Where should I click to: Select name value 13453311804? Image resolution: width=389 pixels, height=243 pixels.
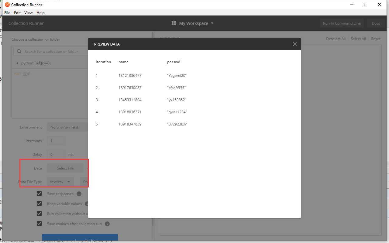[130, 100]
